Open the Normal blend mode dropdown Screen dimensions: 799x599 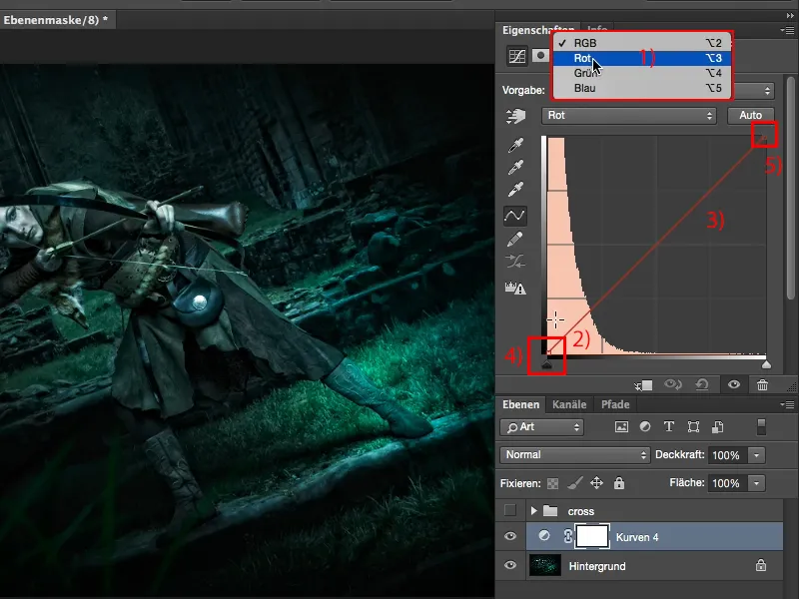pos(575,455)
